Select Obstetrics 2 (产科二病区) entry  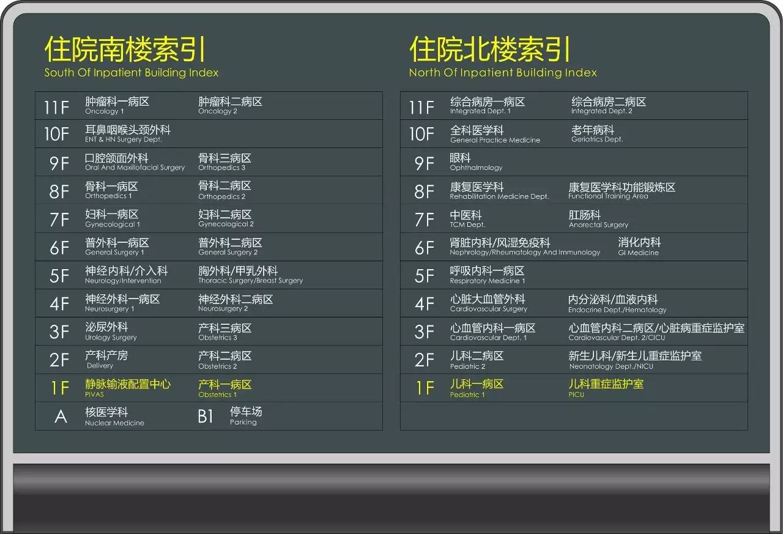click(x=225, y=360)
